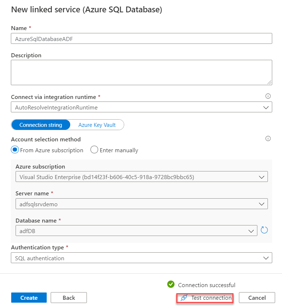The height and width of the screenshot is (307, 282).
Task: Open the integration runtime dropdown
Action: [142, 107]
